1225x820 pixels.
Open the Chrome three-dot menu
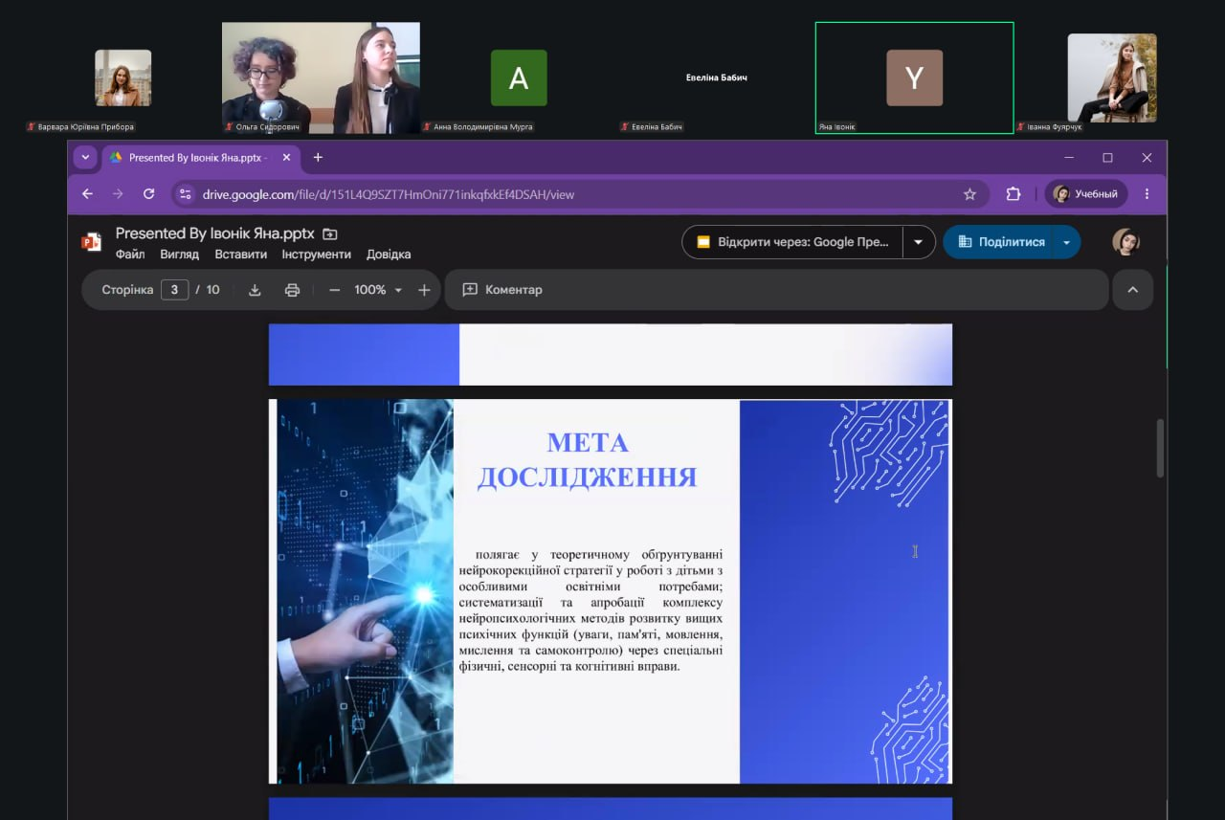[x=1147, y=194]
